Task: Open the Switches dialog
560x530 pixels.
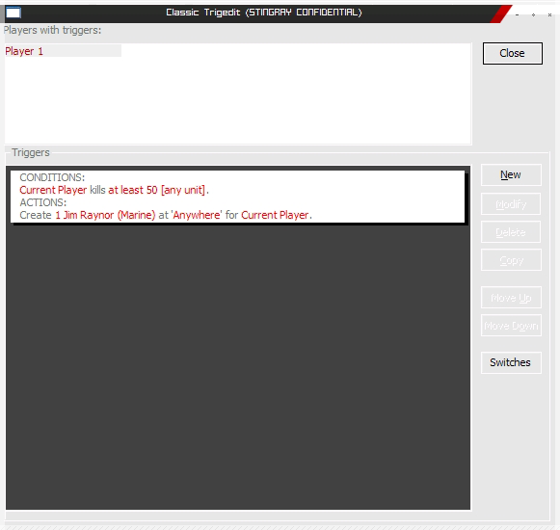Action: point(511,362)
